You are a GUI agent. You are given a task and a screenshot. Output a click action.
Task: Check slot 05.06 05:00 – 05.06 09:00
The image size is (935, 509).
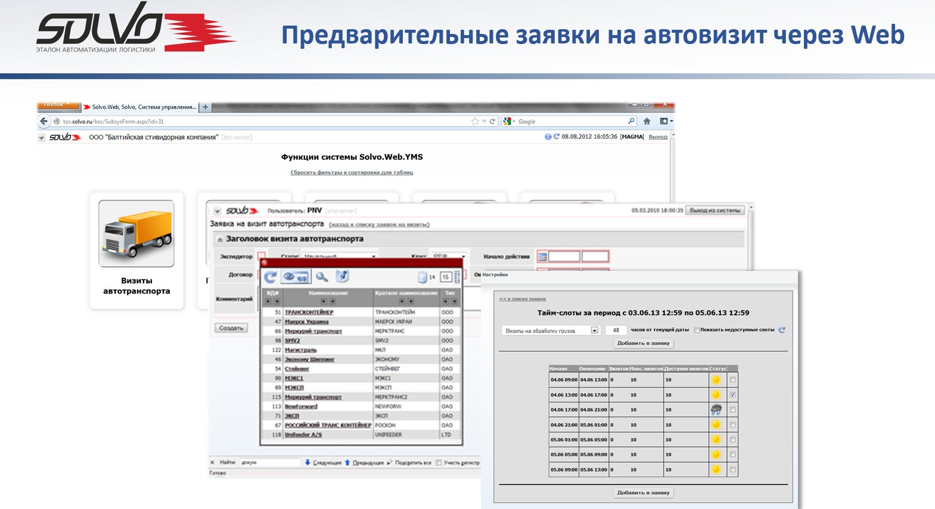(732, 454)
